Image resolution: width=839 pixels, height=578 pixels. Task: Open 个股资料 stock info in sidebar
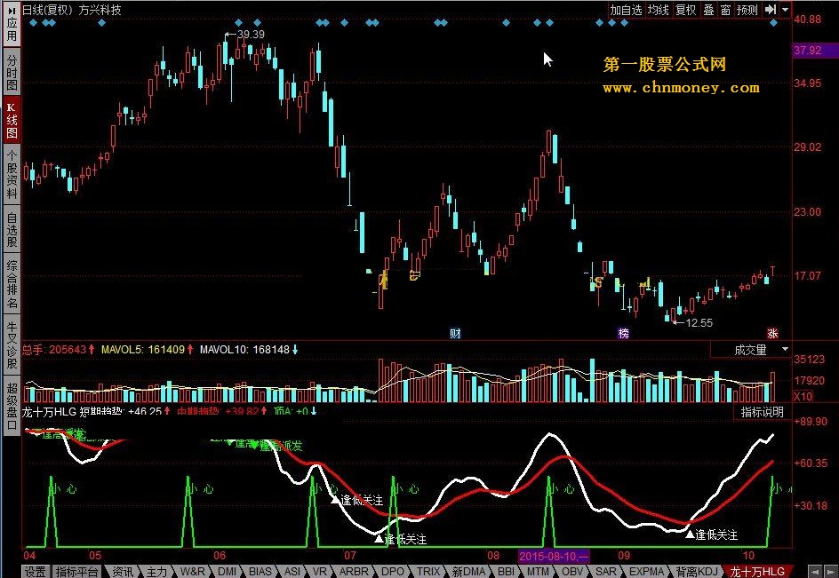click(x=12, y=174)
